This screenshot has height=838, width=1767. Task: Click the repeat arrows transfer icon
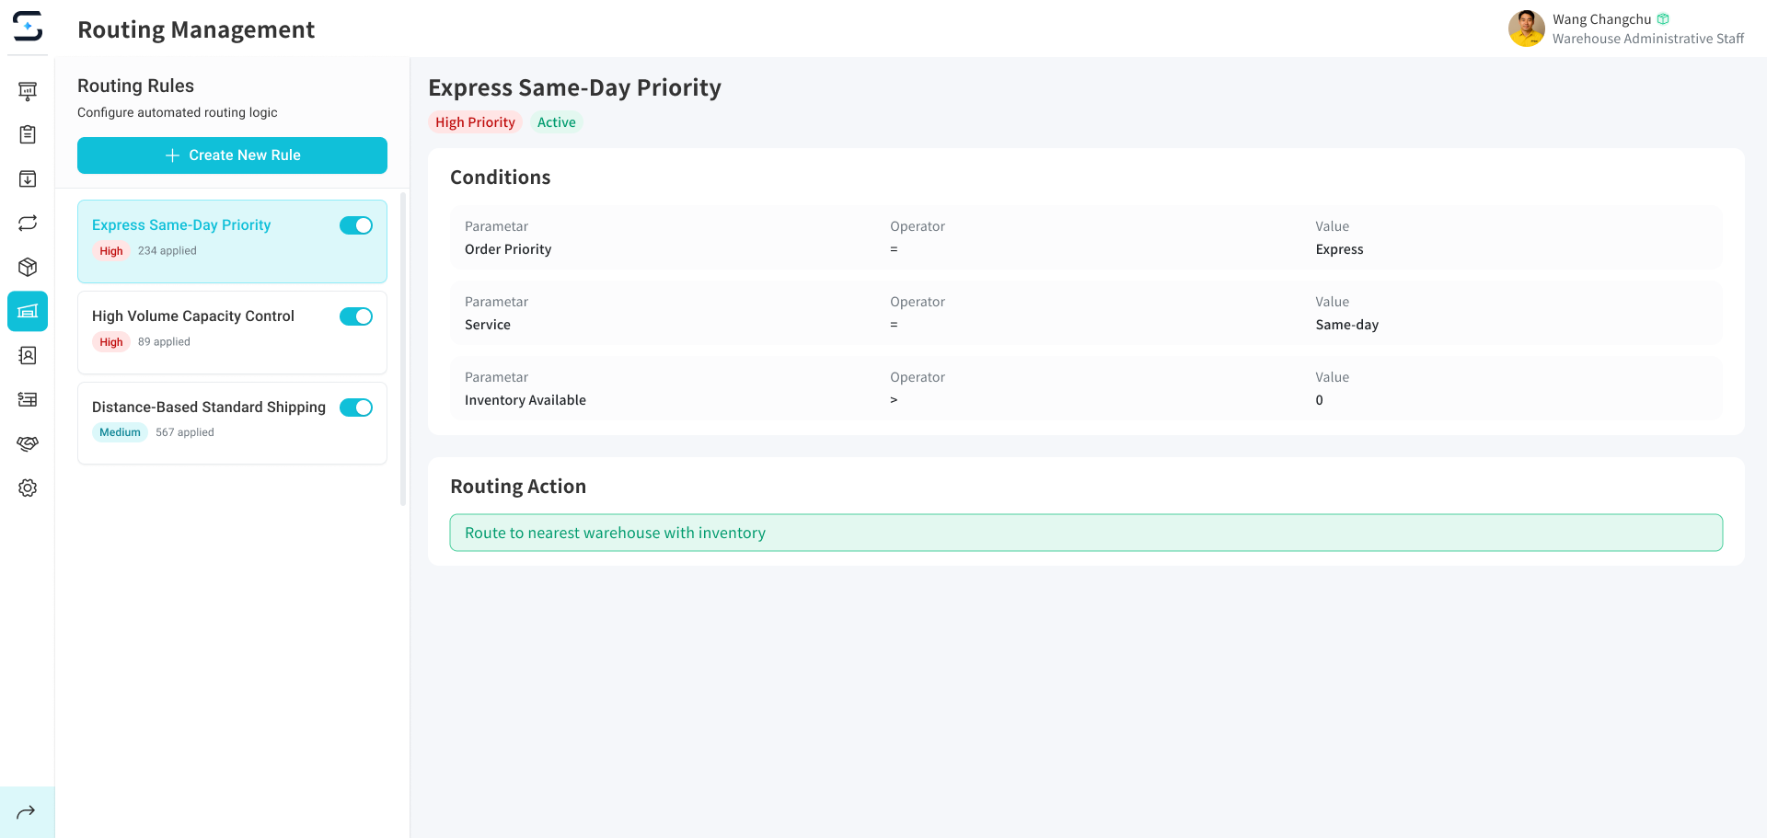(28, 223)
